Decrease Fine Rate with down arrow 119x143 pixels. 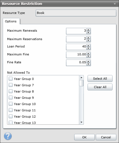[x=88, y=64]
